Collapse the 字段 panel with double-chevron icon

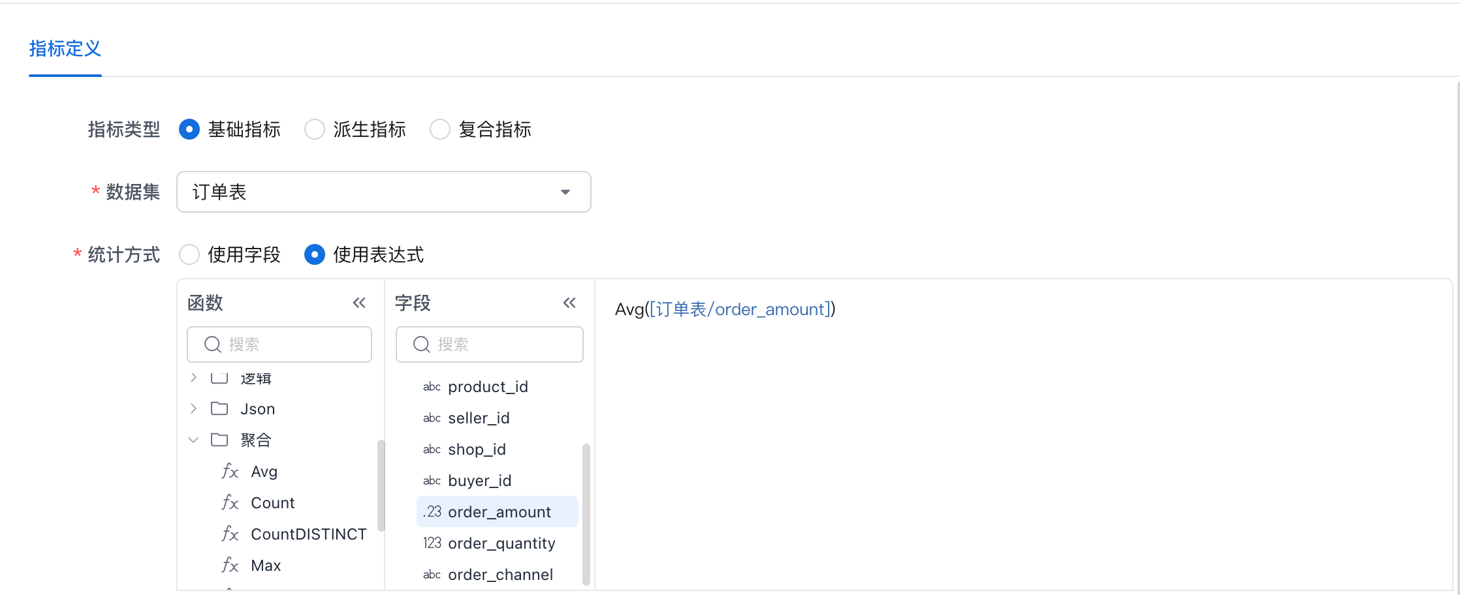[569, 303]
